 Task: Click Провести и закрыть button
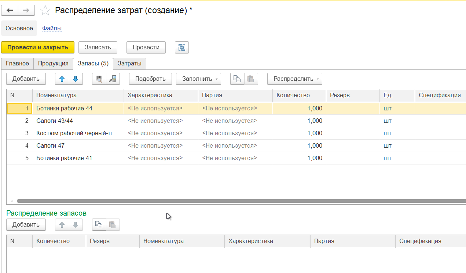click(38, 48)
